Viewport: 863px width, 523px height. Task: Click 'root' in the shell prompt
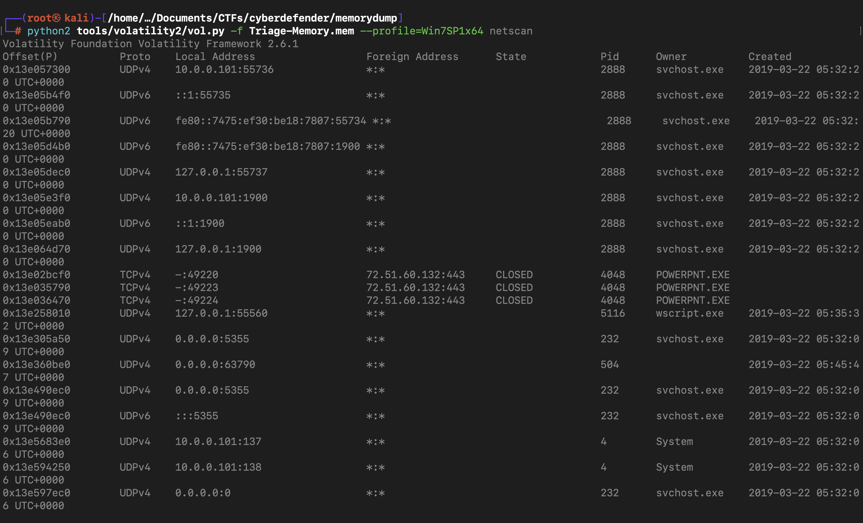pos(40,18)
